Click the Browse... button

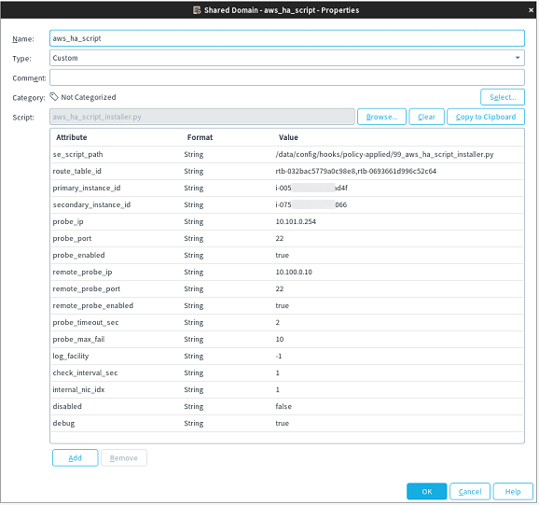381,117
